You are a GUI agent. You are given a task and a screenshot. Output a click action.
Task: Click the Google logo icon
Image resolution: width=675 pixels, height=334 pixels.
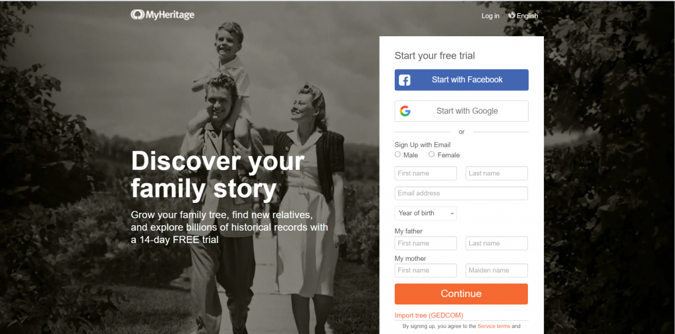pos(405,111)
